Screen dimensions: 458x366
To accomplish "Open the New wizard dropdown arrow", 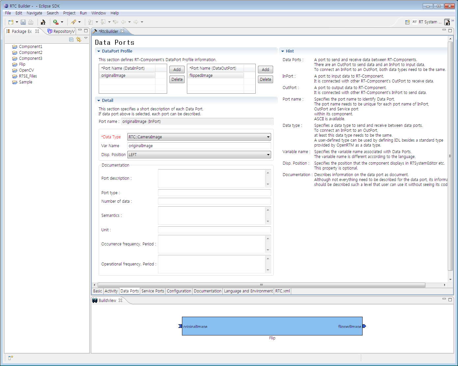I will point(17,22).
